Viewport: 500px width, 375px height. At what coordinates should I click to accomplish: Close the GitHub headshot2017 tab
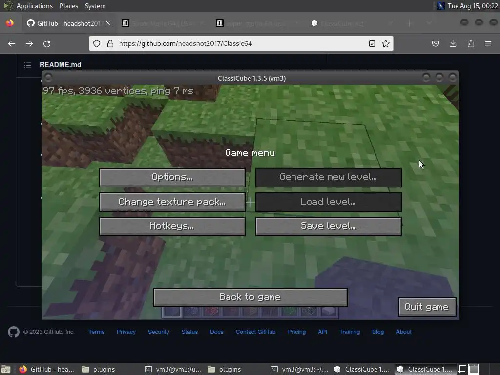click(108, 23)
